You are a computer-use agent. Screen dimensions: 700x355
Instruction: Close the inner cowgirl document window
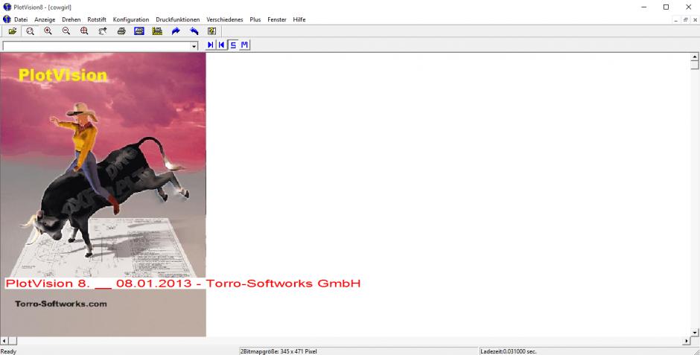coord(695,19)
